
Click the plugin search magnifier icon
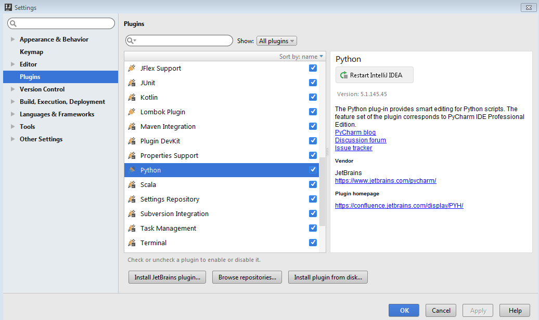(x=131, y=41)
